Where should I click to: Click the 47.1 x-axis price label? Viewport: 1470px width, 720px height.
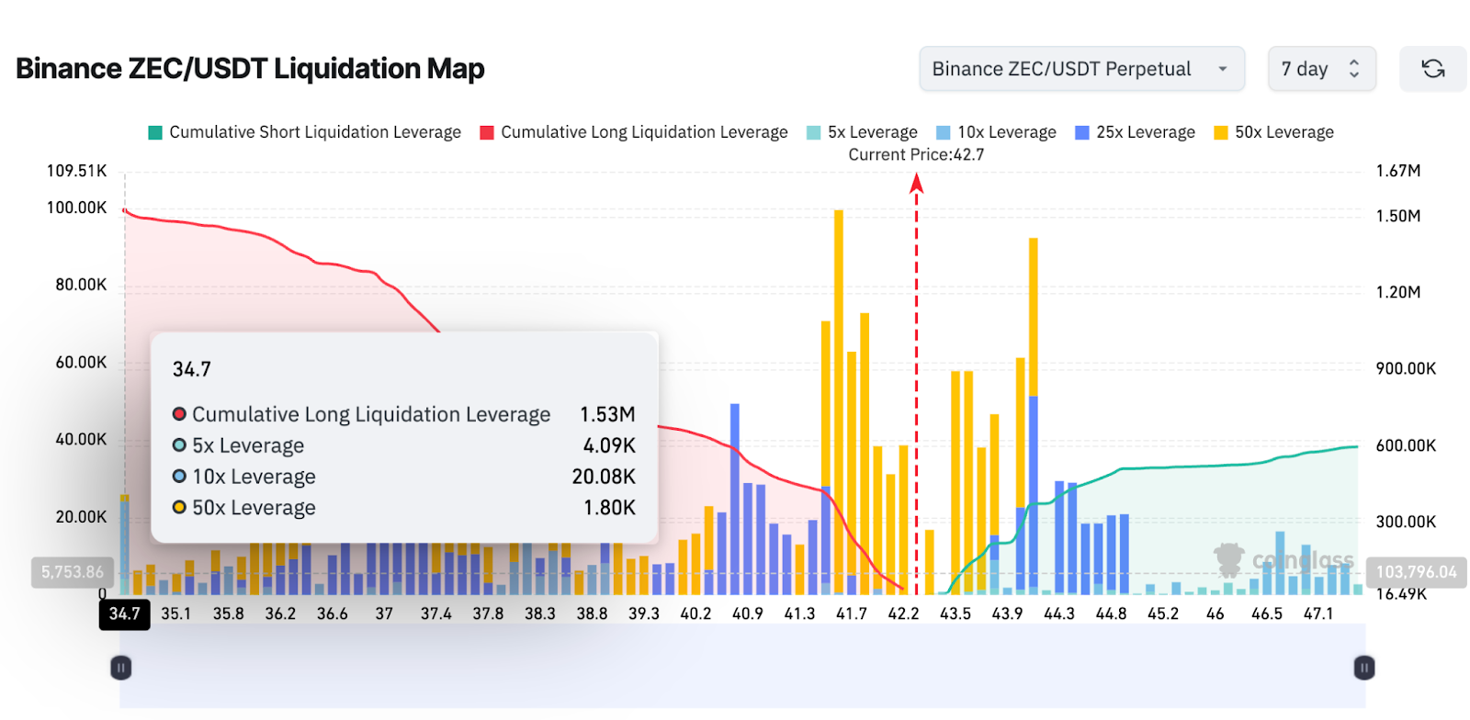click(1318, 613)
